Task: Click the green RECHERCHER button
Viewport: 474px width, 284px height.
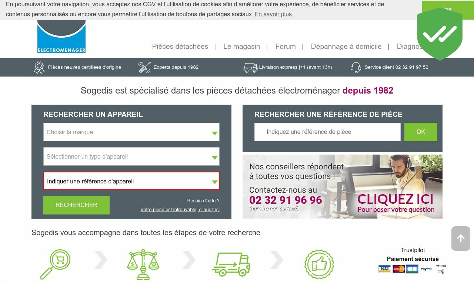Action: click(76, 205)
